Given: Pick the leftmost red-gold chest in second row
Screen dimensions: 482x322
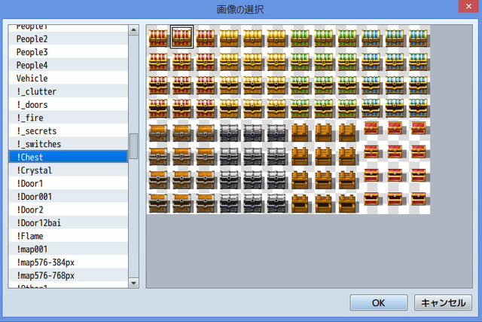Looking at the screenshot, I should pos(158,62).
